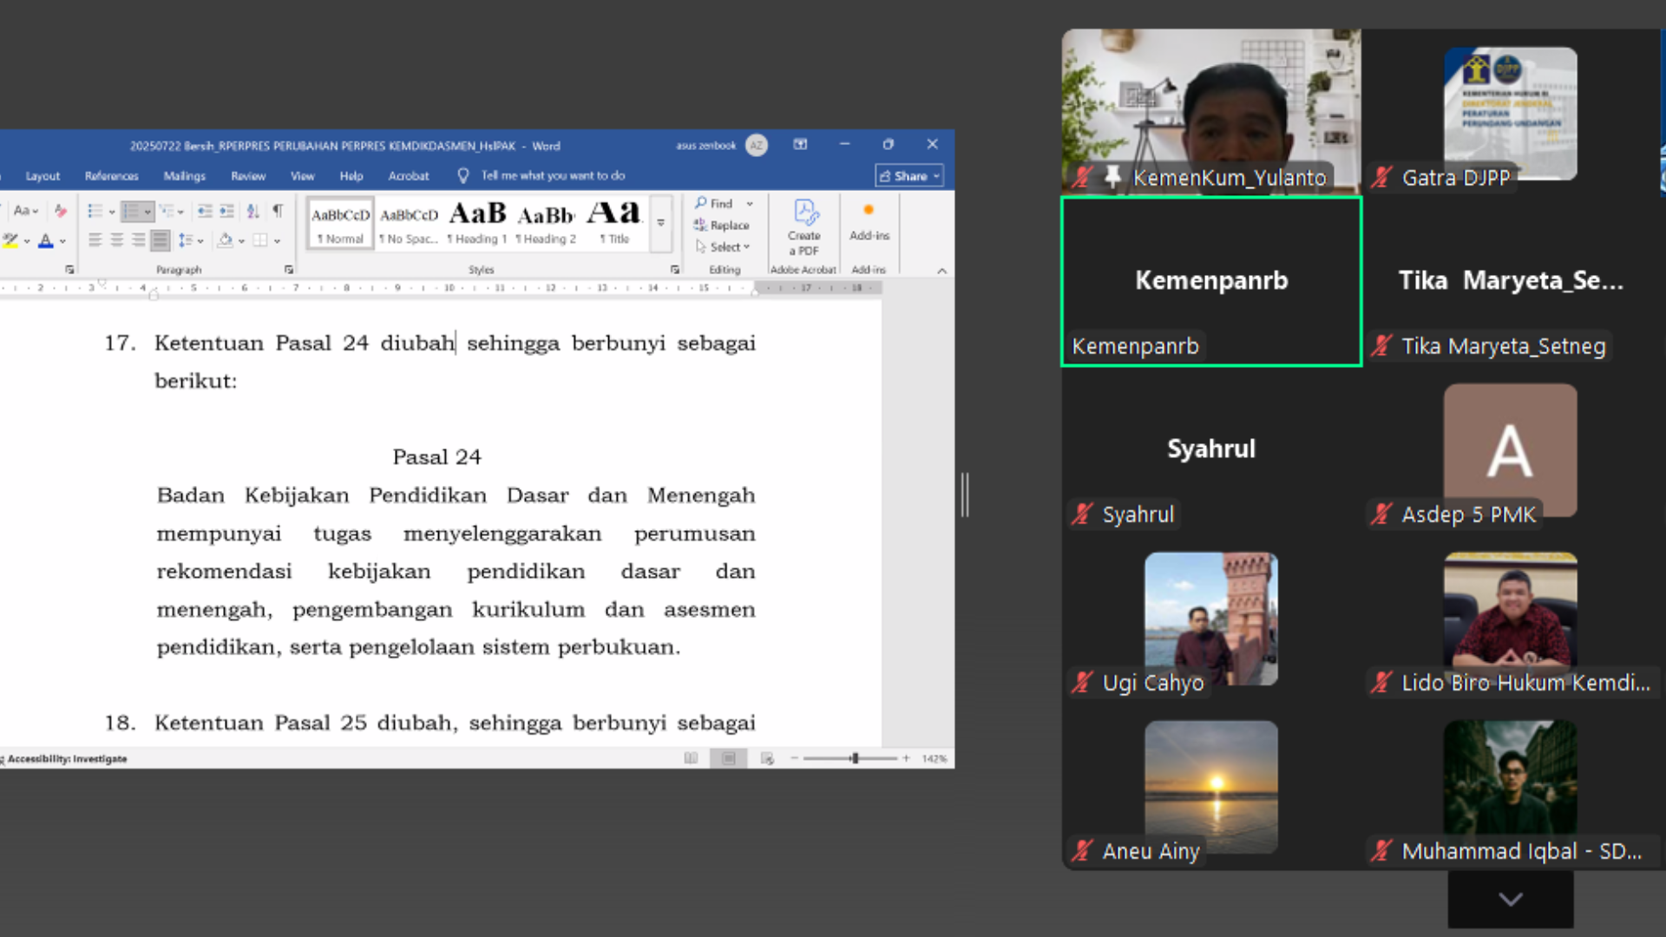Open the Select dropdown menu

(x=722, y=247)
